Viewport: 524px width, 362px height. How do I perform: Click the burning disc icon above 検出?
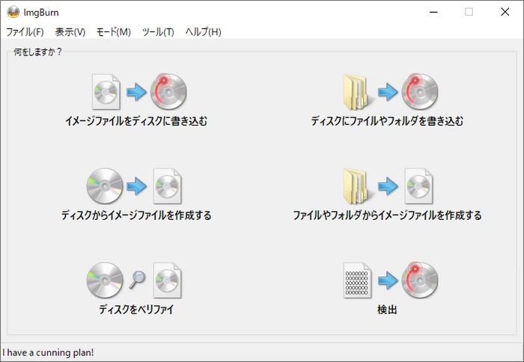tap(420, 280)
